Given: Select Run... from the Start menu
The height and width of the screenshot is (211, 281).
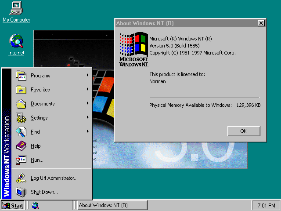Looking at the screenshot, I should coord(37,160).
